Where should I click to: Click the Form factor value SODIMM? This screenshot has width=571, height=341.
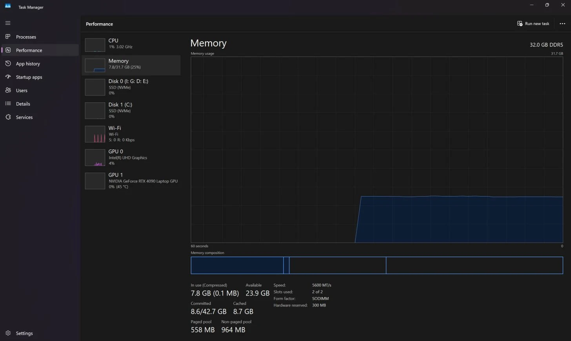320,299
